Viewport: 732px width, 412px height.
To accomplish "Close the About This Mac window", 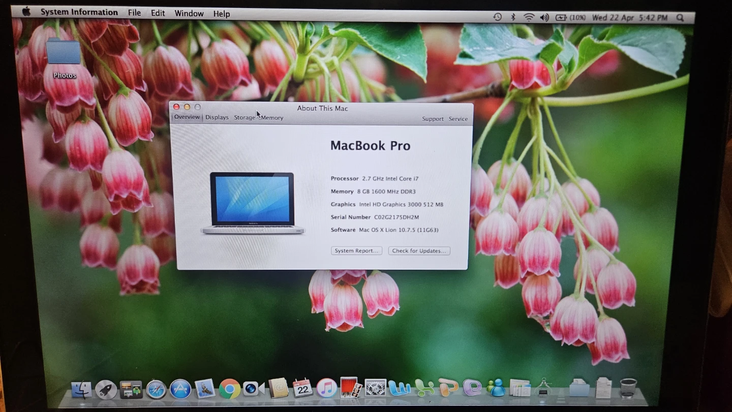I will click(176, 107).
